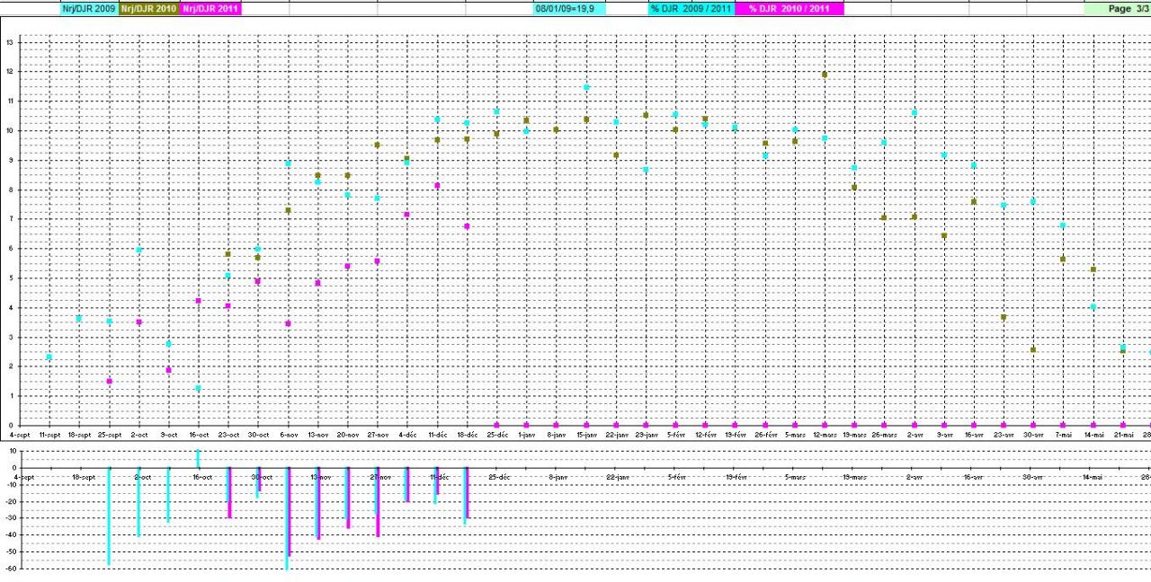Click the '9-oct' label on upper x-axis

pyautogui.click(x=169, y=434)
